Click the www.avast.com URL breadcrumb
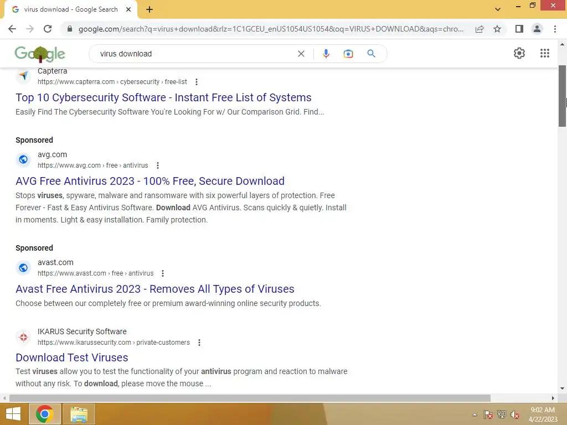This screenshot has height=425, width=567. tap(95, 273)
